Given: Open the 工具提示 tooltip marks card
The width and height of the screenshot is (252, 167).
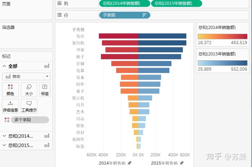Looking at the screenshot, I should click(29, 106).
